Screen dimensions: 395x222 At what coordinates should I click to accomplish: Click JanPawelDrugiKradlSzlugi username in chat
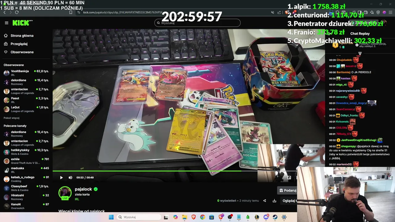359,140
